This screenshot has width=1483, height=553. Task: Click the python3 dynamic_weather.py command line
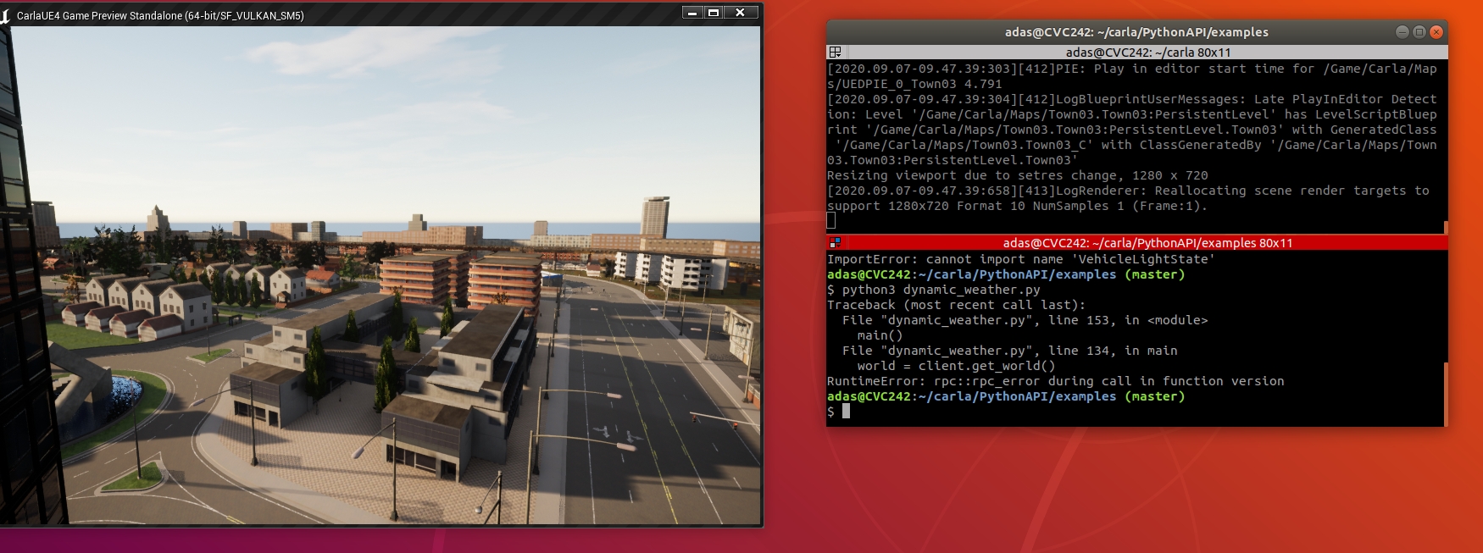[x=941, y=290]
